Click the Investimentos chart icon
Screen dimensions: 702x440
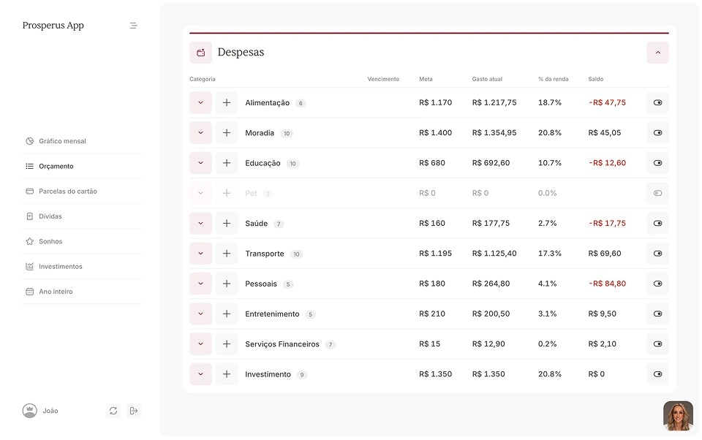pyautogui.click(x=29, y=266)
